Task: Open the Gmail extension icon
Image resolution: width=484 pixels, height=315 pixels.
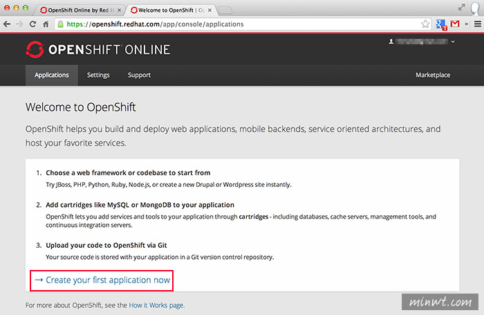Action: click(455, 24)
